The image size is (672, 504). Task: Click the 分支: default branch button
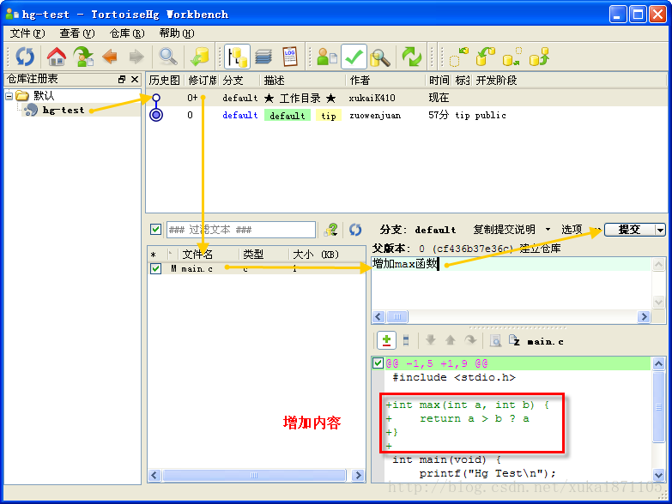click(x=417, y=230)
